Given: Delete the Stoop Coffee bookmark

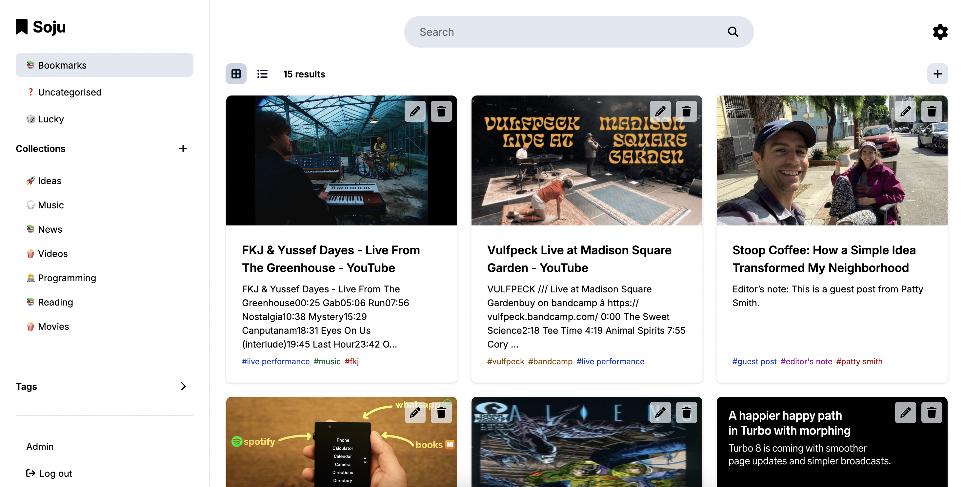Looking at the screenshot, I should (932, 111).
